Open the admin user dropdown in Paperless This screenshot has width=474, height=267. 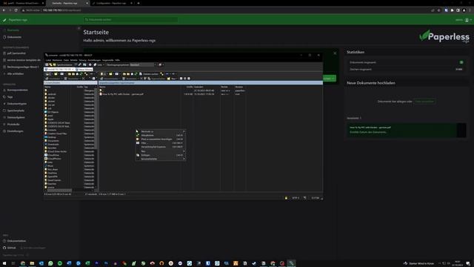[463, 20]
